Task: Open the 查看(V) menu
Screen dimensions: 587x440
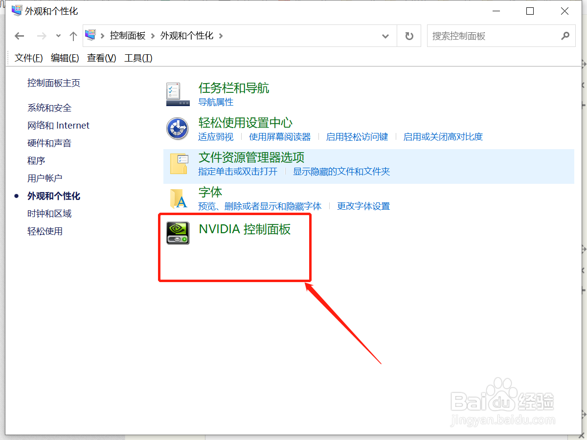Action: (102, 58)
